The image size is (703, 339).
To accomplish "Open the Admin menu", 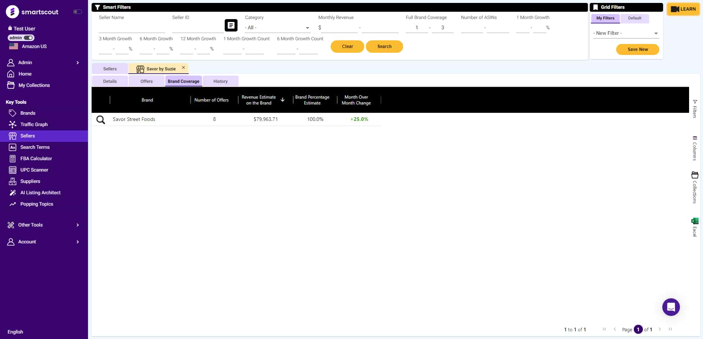I will [x=25, y=62].
